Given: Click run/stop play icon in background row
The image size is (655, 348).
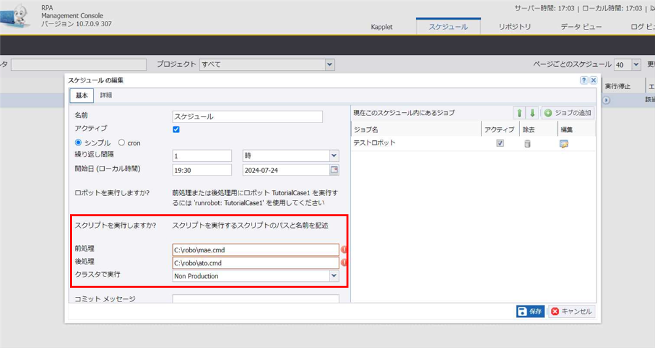Looking at the screenshot, I should [606, 100].
